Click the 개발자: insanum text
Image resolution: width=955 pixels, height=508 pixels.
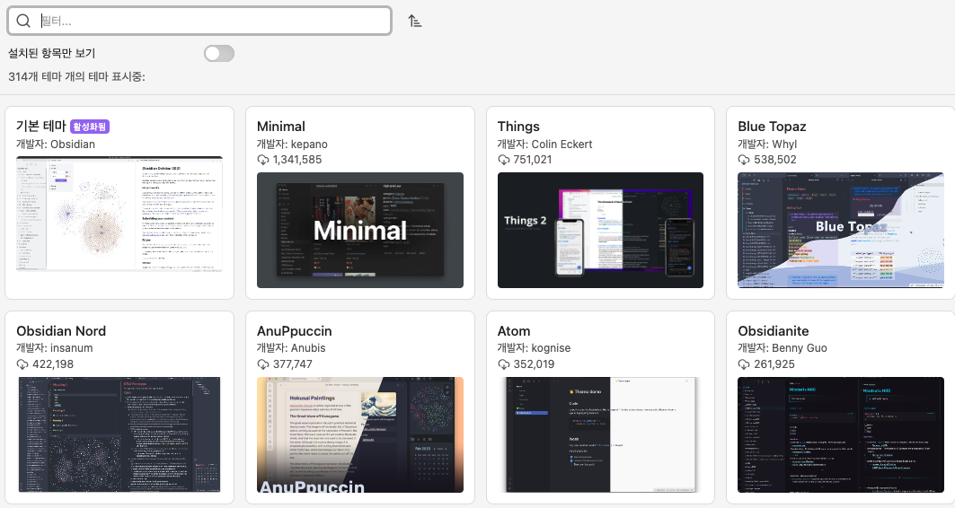pos(54,348)
